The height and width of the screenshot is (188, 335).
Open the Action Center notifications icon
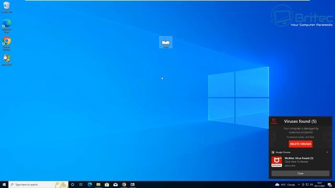click(330, 184)
